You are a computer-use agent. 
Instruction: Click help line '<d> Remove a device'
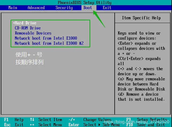tap(138, 94)
